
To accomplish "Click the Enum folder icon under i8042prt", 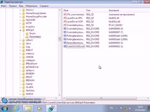I will (x=27, y=33).
